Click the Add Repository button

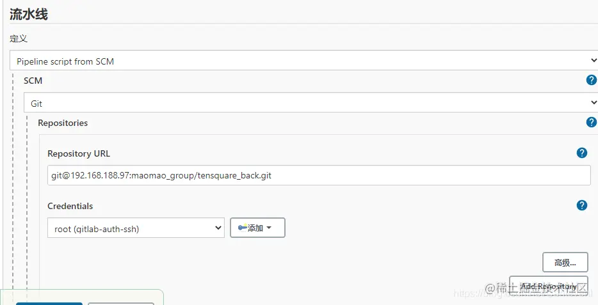(549, 286)
